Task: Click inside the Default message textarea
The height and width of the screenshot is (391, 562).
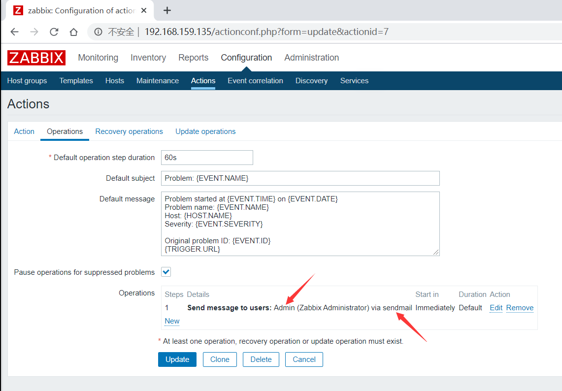Action: pyautogui.click(x=300, y=224)
